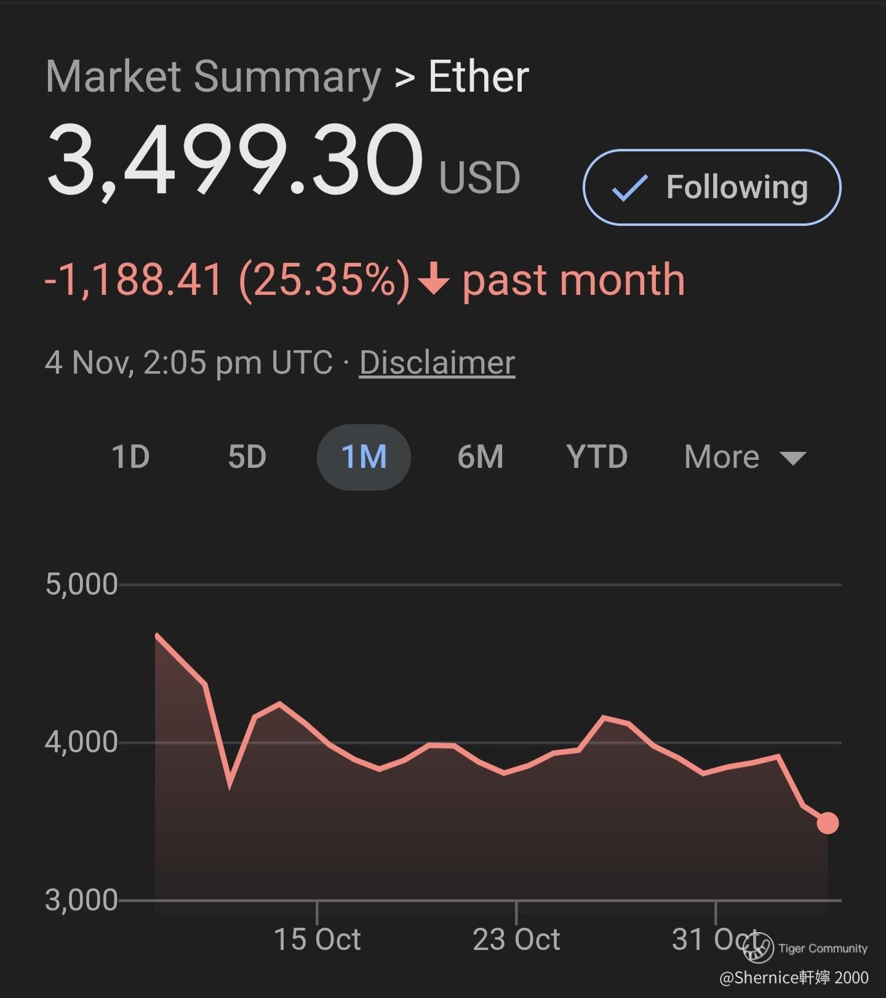Screen dimensions: 886x998
Task: Select the YTD time range tab
Action: click(x=597, y=457)
